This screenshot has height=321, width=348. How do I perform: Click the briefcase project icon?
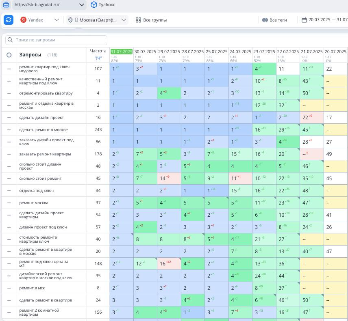6,5
